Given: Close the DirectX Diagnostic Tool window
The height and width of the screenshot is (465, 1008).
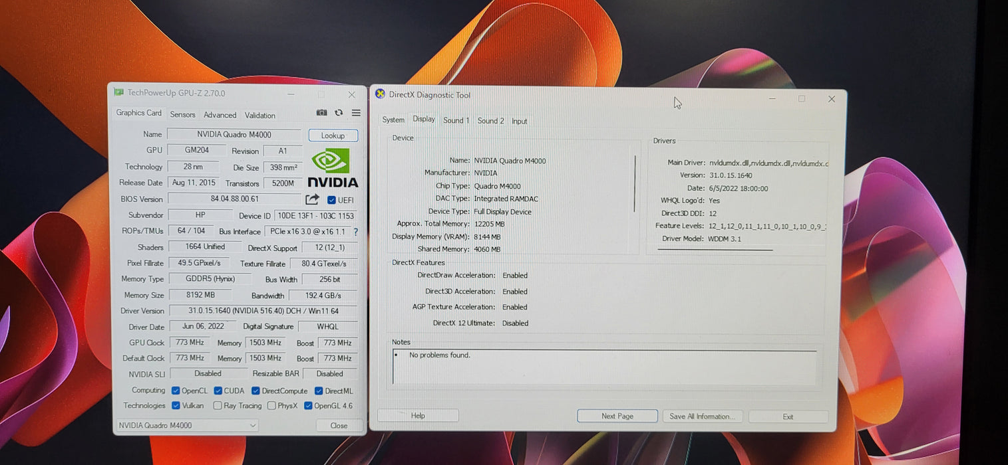Looking at the screenshot, I should (x=831, y=99).
